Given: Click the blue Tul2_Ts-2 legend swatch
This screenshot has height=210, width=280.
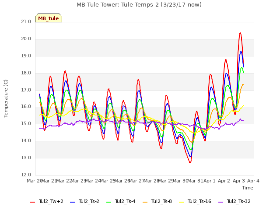Looking at the screenshot, I should tap(72, 202).
